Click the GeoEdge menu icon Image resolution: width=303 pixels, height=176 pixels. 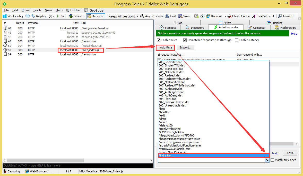click(x=86, y=11)
